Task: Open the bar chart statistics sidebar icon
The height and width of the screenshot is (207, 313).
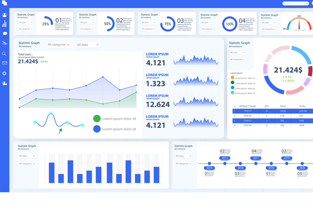Action: (x=4, y=24)
